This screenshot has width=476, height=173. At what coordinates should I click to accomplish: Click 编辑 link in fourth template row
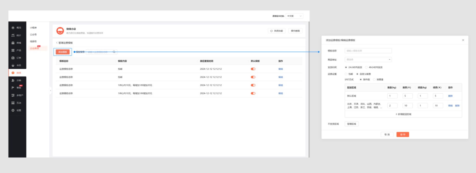pyautogui.click(x=281, y=93)
